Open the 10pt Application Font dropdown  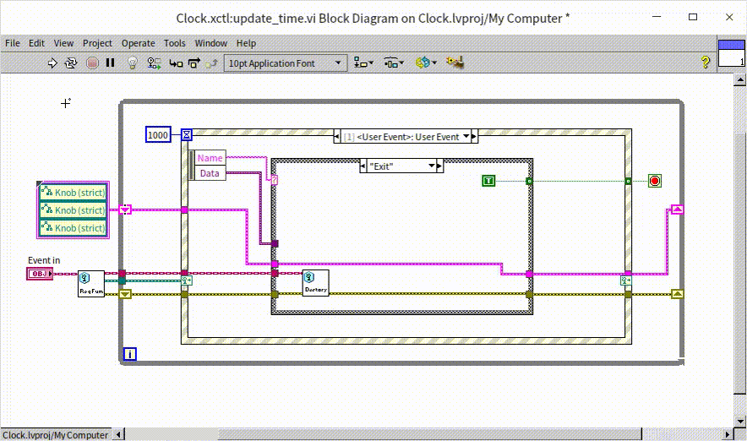point(286,63)
